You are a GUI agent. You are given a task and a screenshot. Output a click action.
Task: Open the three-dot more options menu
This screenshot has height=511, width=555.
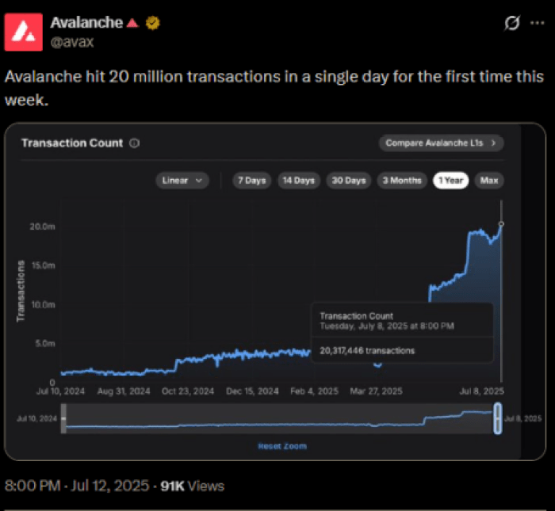click(x=538, y=23)
